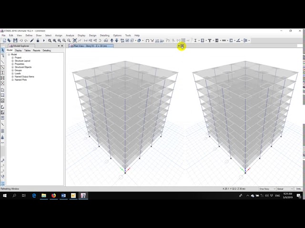Open dropdown arrow beside 3D object view icon
This screenshot has width=305, height=228.
point(143,40)
